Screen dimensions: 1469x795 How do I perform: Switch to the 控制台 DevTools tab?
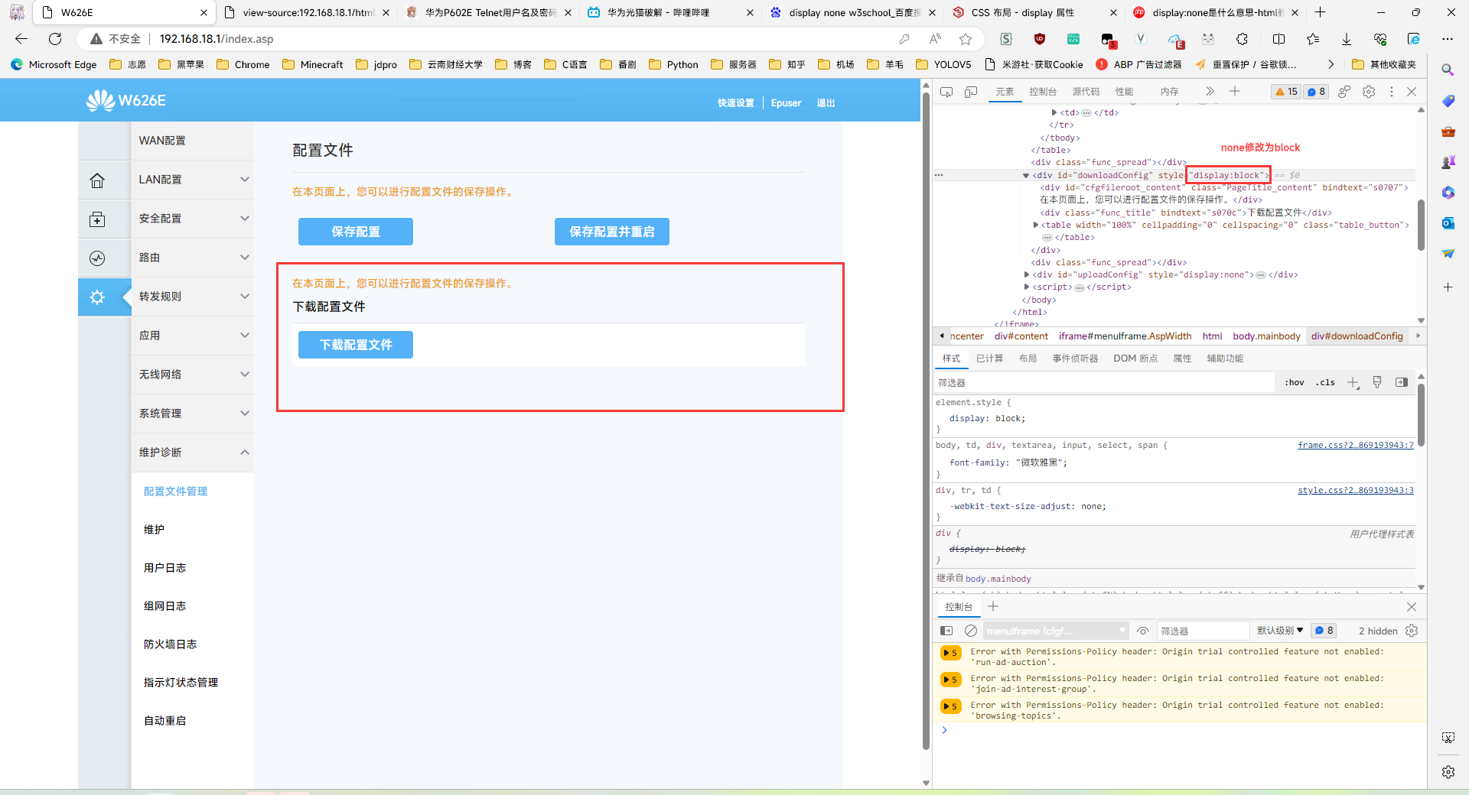(1043, 92)
